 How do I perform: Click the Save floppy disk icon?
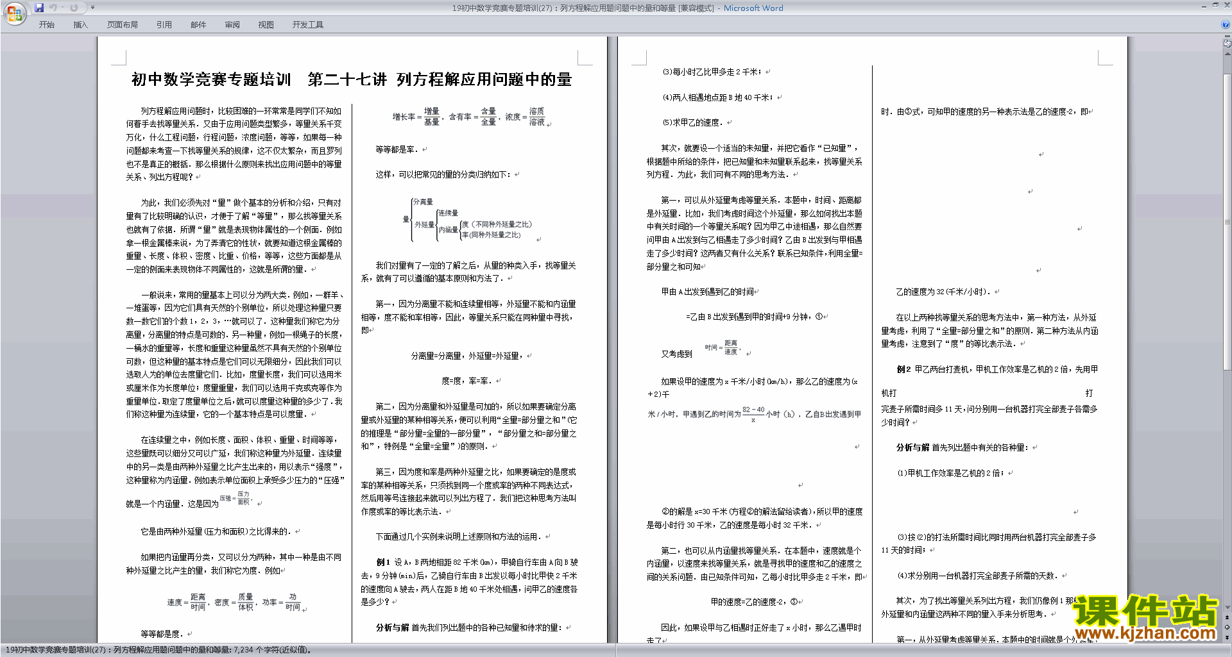[x=39, y=8]
